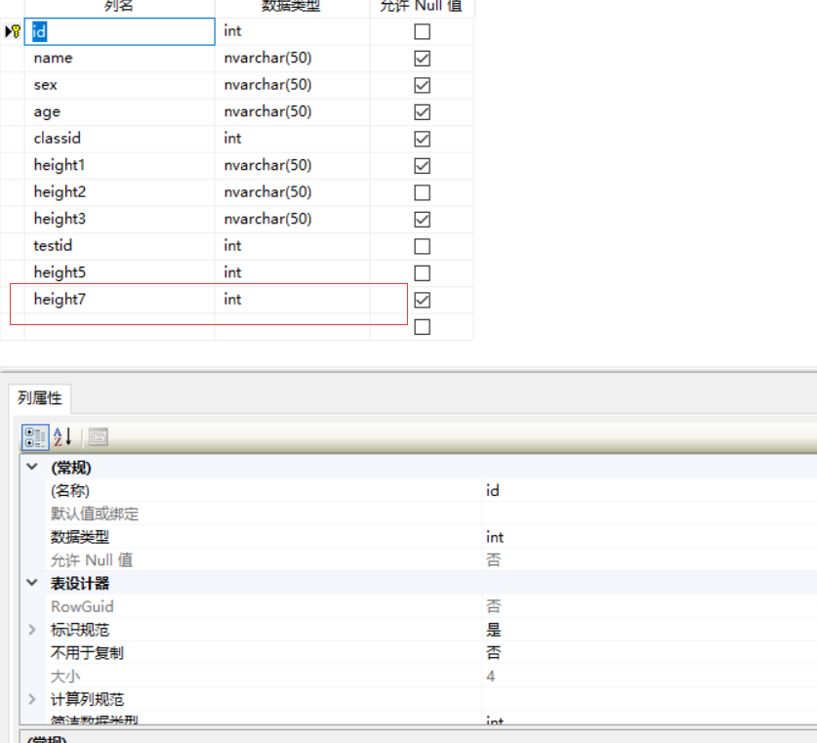Collapse the 表设计器 property group
817x743 pixels.
tap(32, 583)
